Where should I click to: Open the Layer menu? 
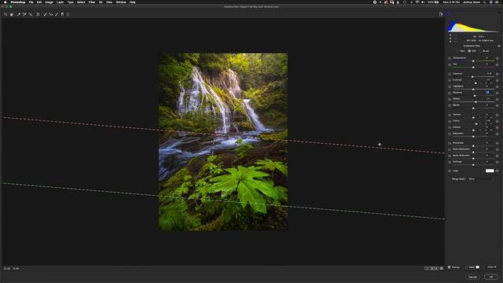click(60, 2)
